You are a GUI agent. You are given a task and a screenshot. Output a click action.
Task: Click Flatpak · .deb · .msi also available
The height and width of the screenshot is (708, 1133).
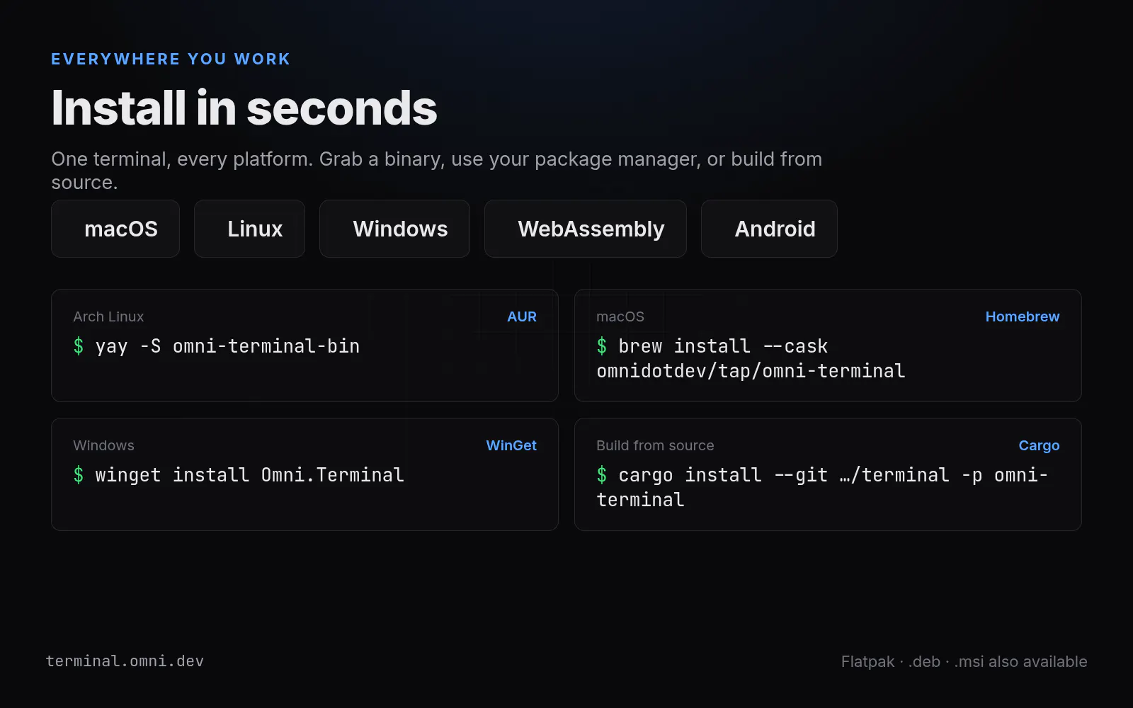tap(964, 661)
